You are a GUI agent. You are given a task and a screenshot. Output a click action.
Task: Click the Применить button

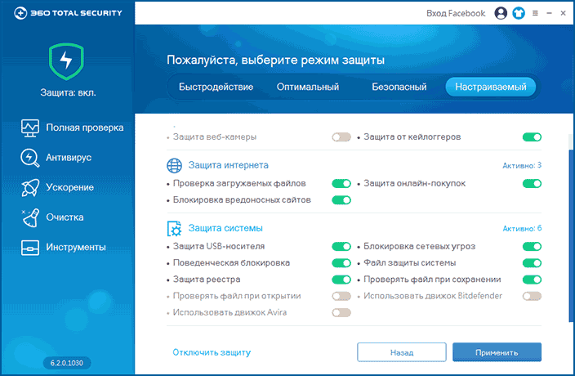497,352
